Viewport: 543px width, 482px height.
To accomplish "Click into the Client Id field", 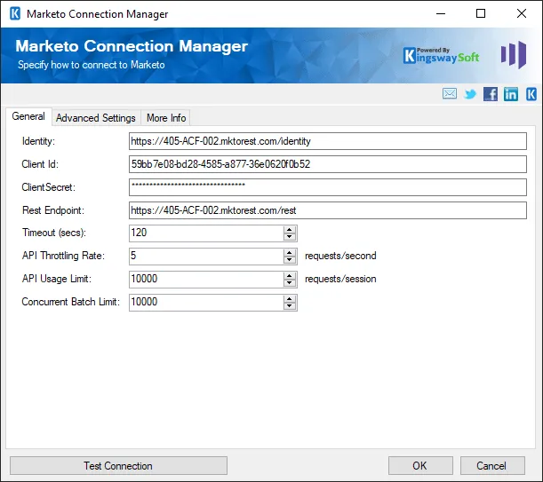I will tap(327, 164).
